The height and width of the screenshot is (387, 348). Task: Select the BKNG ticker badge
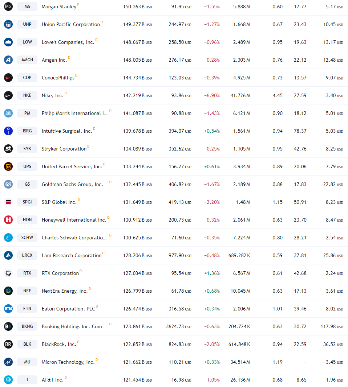(x=27, y=326)
